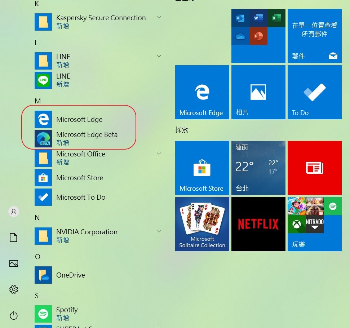Open the red News tile
This screenshot has height=328, width=350.
coord(315,168)
